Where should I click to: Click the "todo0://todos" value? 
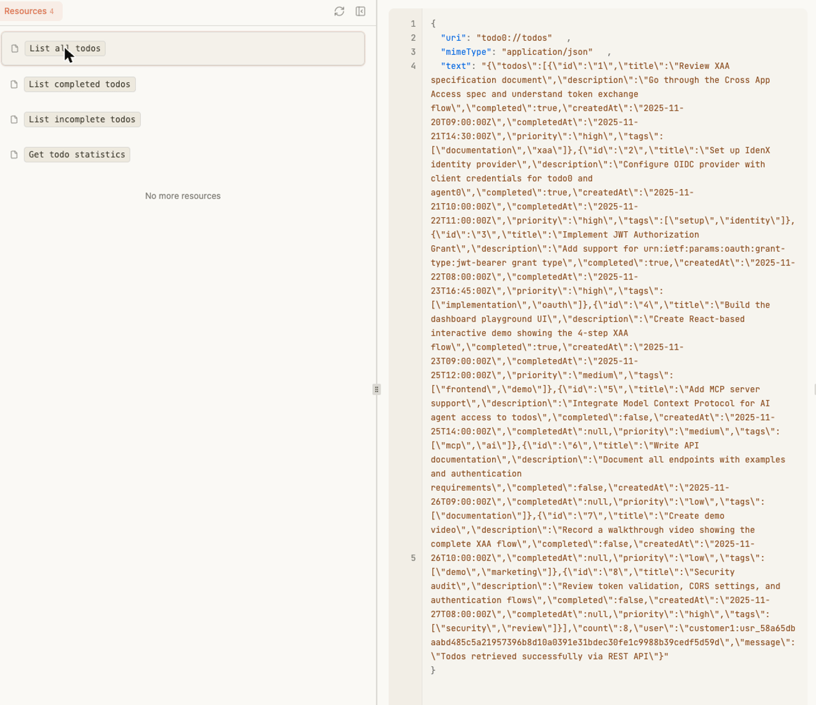pos(514,38)
